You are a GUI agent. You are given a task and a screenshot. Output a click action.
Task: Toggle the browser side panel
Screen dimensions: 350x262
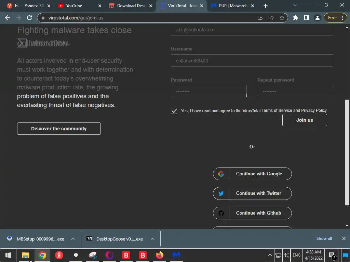click(307, 18)
